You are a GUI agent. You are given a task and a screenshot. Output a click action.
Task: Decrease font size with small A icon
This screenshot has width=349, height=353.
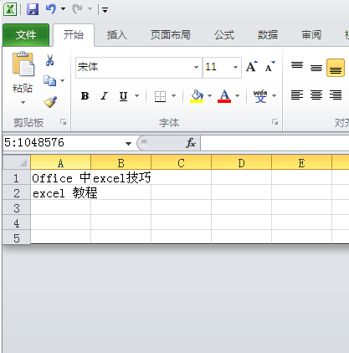[270, 67]
